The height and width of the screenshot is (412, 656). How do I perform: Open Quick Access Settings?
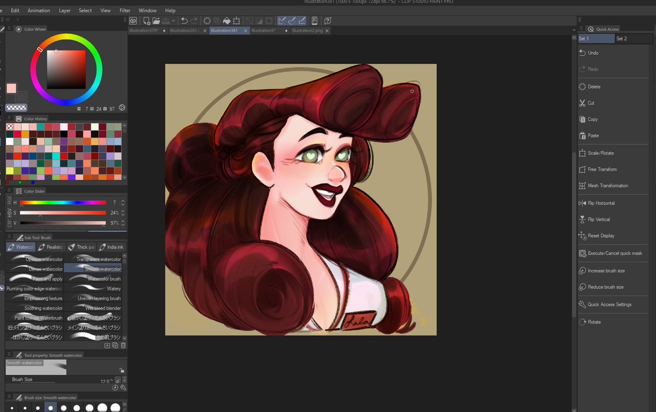pyautogui.click(x=613, y=305)
